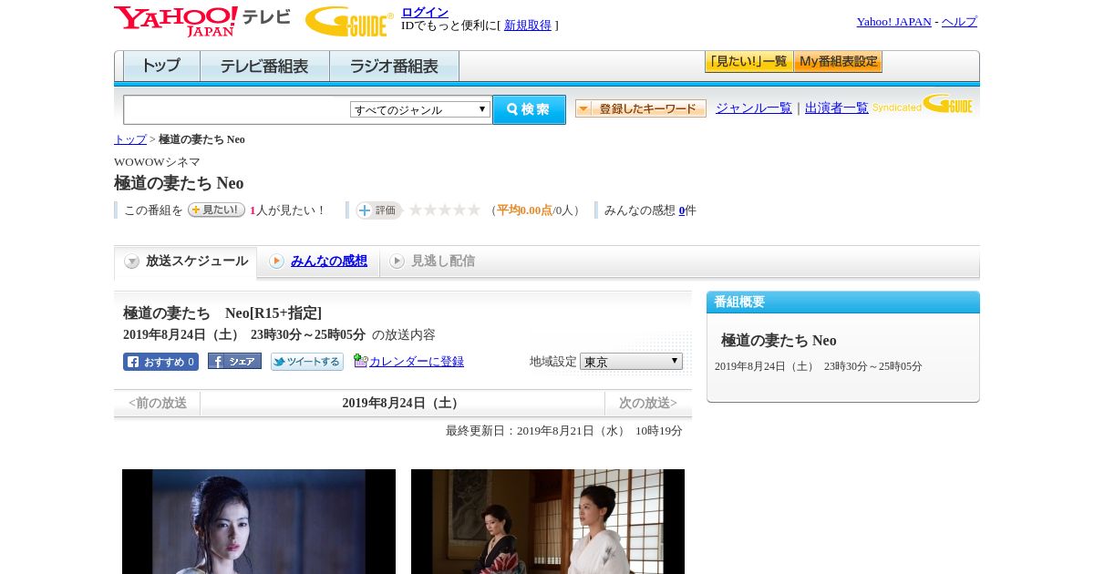The image size is (1094, 574).
Task: Open the left still of the woman in blue light
Action: click(259, 521)
